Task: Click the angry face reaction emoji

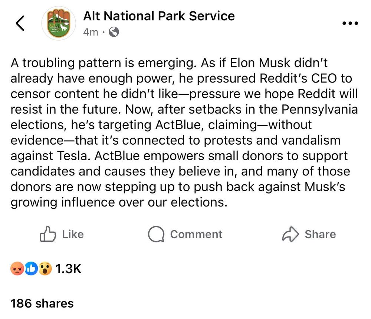Action: (x=18, y=269)
